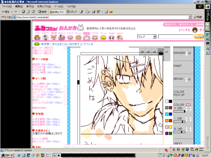Screen dimensions: 211x158
Task: Open the ヘルプ(H) menu
Action: (71, 6)
